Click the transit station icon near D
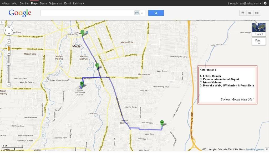 tap(87, 33)
